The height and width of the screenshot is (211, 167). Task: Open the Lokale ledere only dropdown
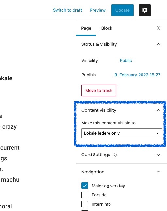pos(122,133)
